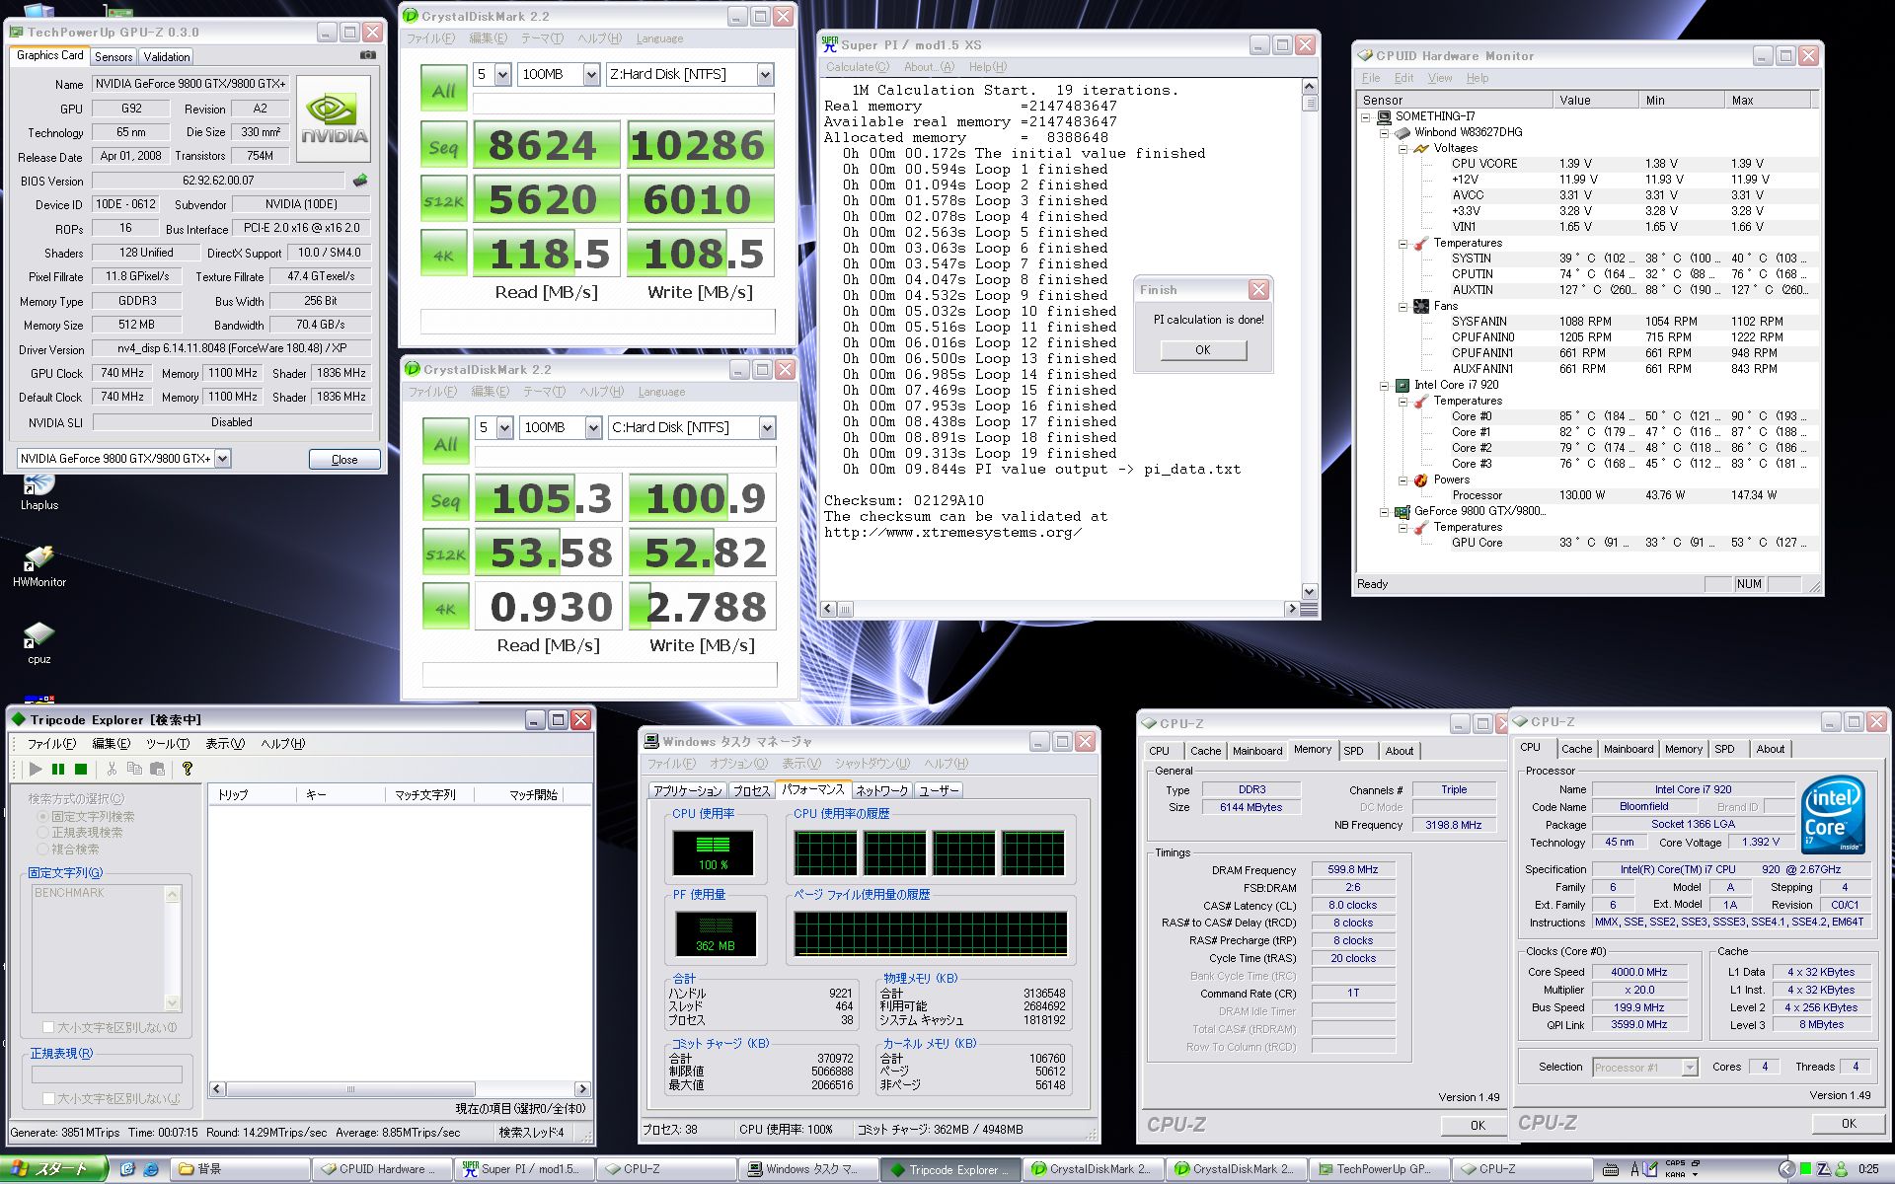Viewport: 1895px width, 1184px height.
Task: Open the HWMonitor desktop shortcut
Action: pos(38,559)
